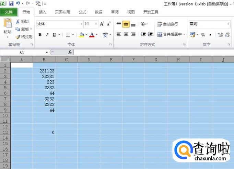Align text right
The width and height of the screenshot is (234, 169).
point(133,34)
